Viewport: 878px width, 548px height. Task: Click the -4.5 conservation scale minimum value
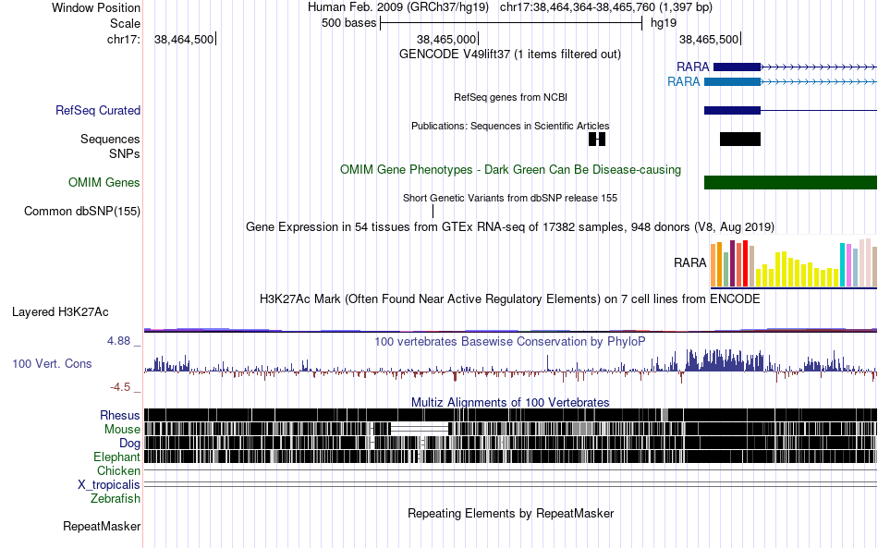[120, 387]
